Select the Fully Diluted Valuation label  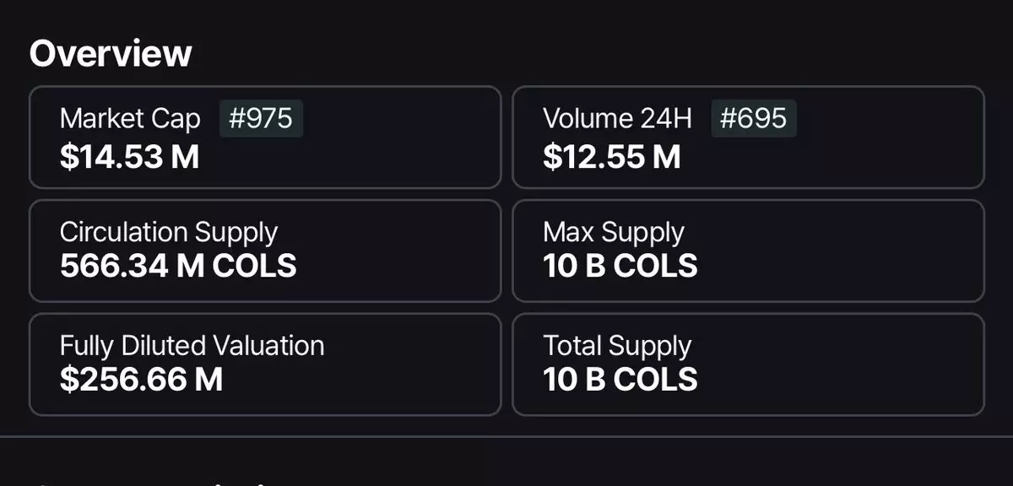[x=192, y=345]
